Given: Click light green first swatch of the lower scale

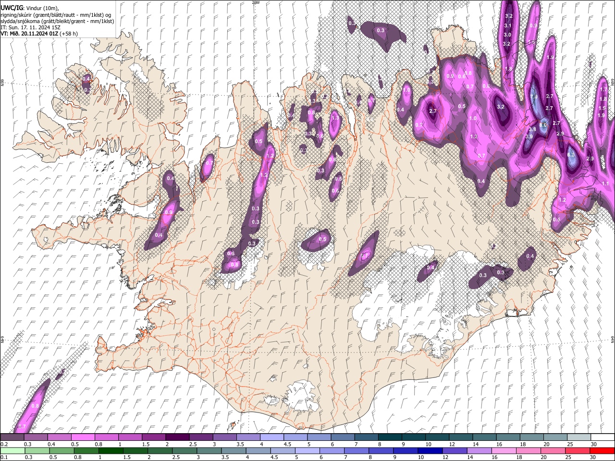Looking at the screenshot, I should tap(12, 450).
